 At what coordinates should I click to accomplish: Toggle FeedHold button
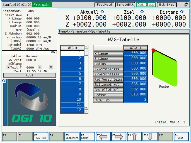(104, 5)
